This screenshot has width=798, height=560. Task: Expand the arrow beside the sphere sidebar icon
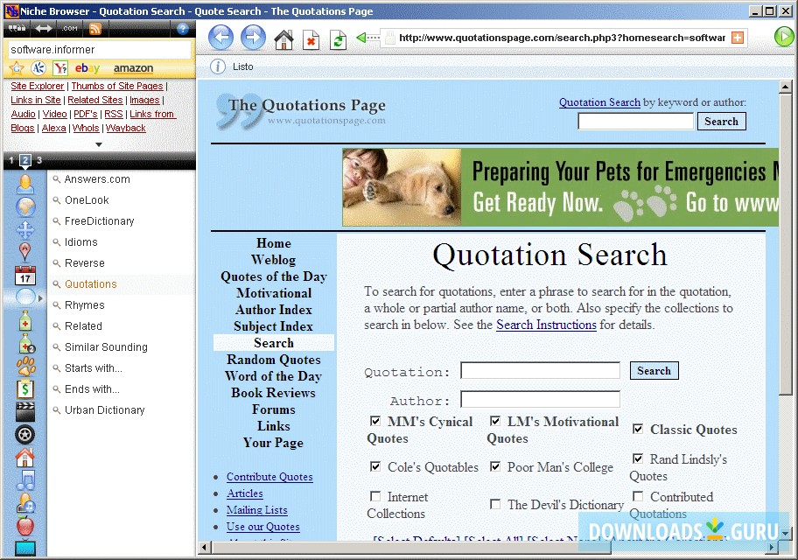38,298
